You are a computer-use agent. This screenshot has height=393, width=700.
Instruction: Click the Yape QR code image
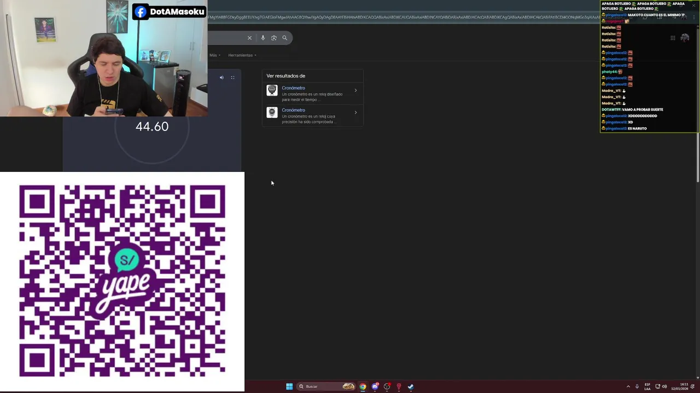[x=122, y=281]
